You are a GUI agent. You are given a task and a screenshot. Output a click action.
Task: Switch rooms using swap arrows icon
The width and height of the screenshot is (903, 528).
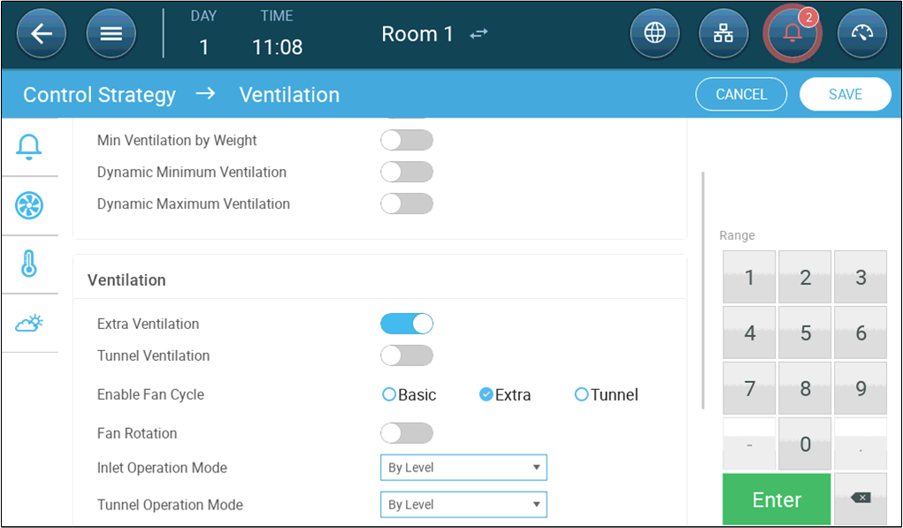(x=478, y=34)
